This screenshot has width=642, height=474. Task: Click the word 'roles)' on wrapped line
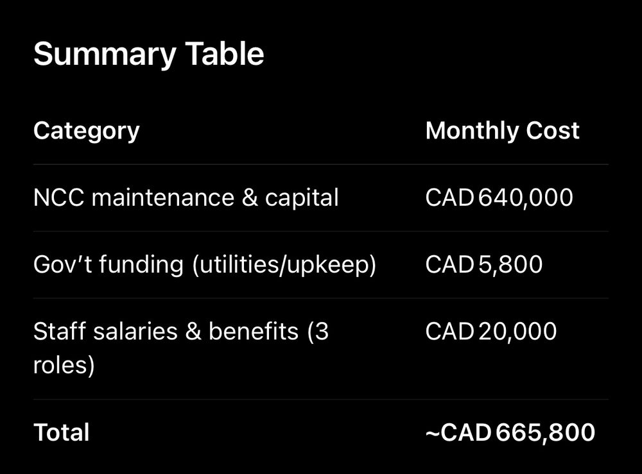pos(64,365)
